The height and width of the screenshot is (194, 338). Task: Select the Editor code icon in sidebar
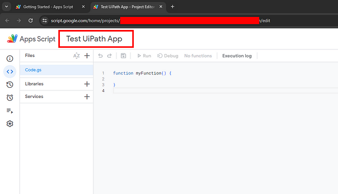10,71
